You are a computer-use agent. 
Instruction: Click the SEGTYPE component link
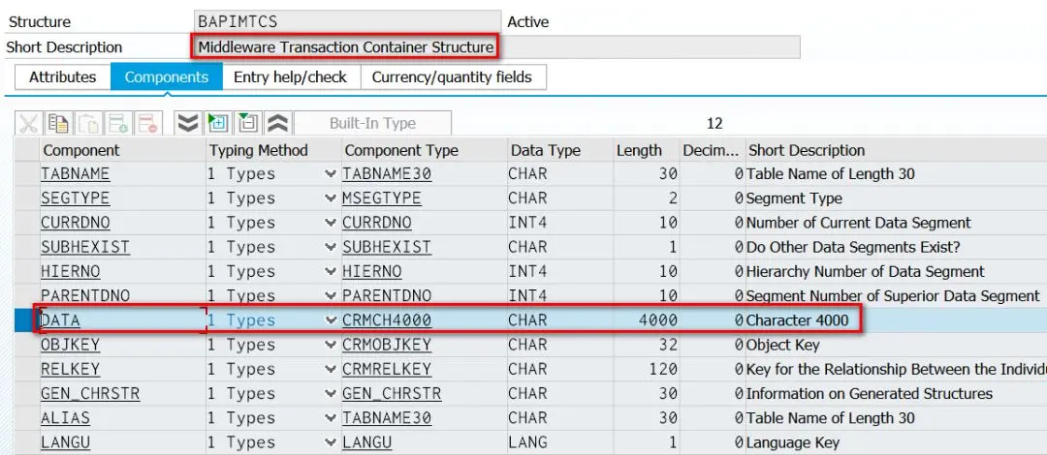75,198
